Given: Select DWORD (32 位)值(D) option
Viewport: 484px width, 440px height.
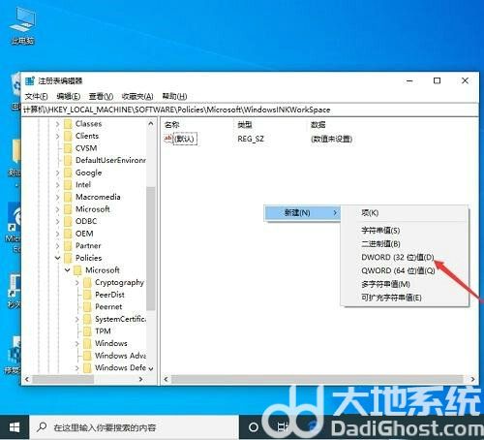Looking at the screenshot, I should [x=398, y=257].
